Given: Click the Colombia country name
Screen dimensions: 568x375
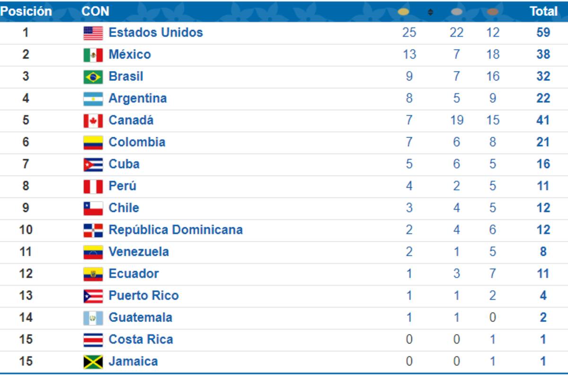Looking at the screenshot, I should 137,142.
